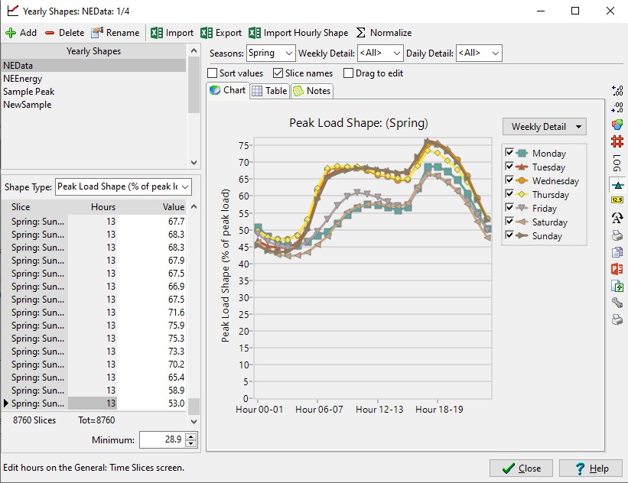Hide Monday series in legend

(x=509, y=152)
